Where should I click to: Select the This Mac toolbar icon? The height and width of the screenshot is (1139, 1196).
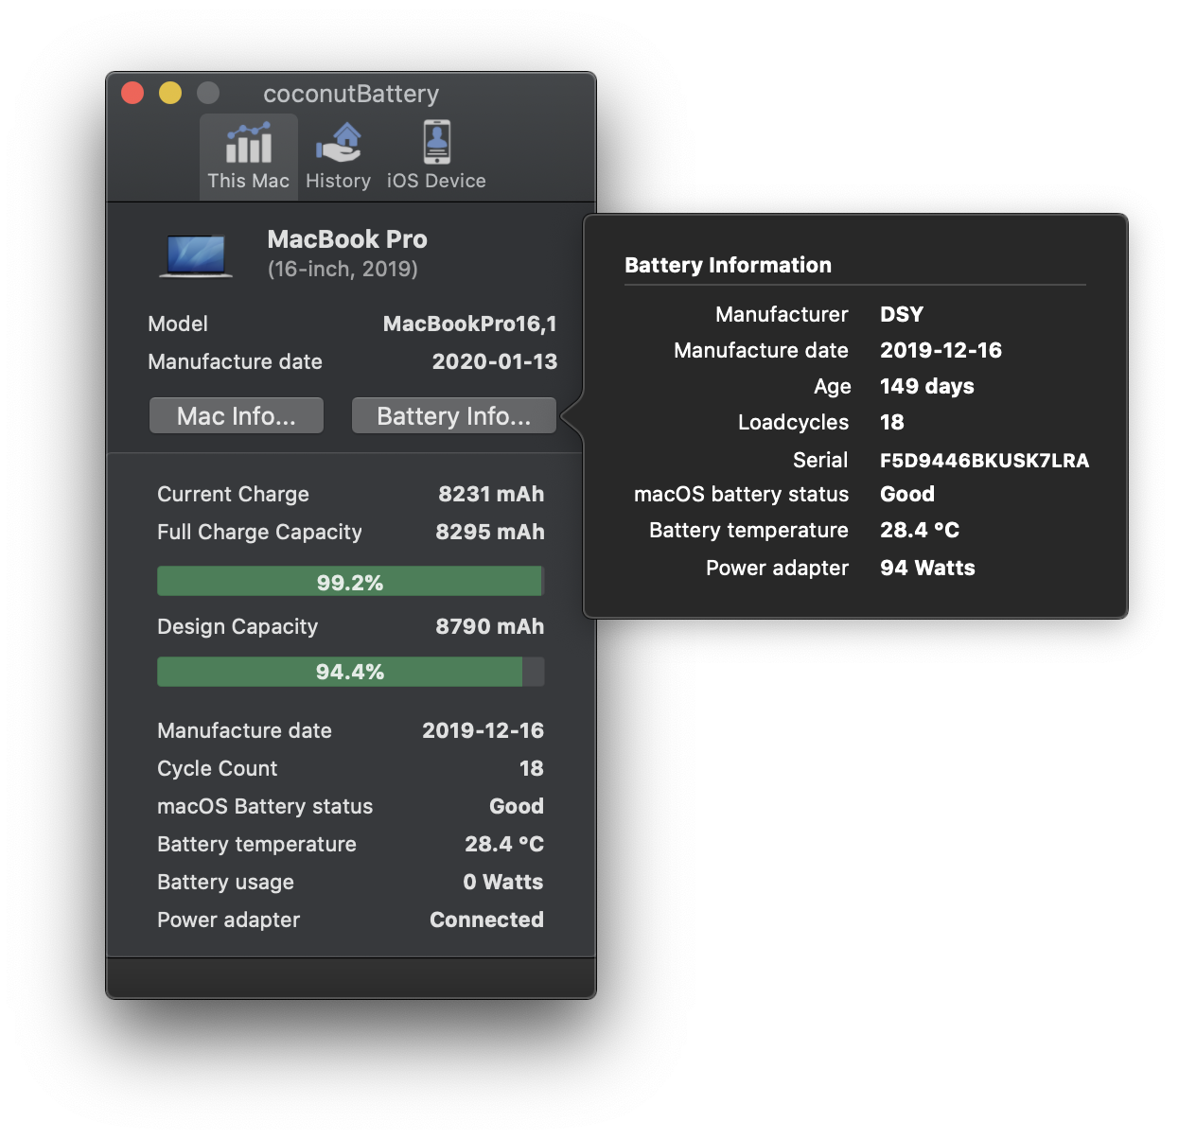pos(248,156)
